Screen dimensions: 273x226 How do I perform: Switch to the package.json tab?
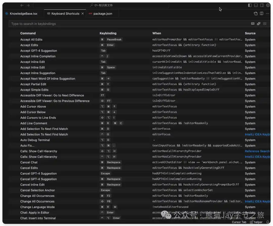pos(102,13)
